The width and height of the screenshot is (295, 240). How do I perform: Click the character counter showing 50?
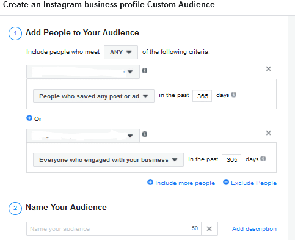click(195, 228)
